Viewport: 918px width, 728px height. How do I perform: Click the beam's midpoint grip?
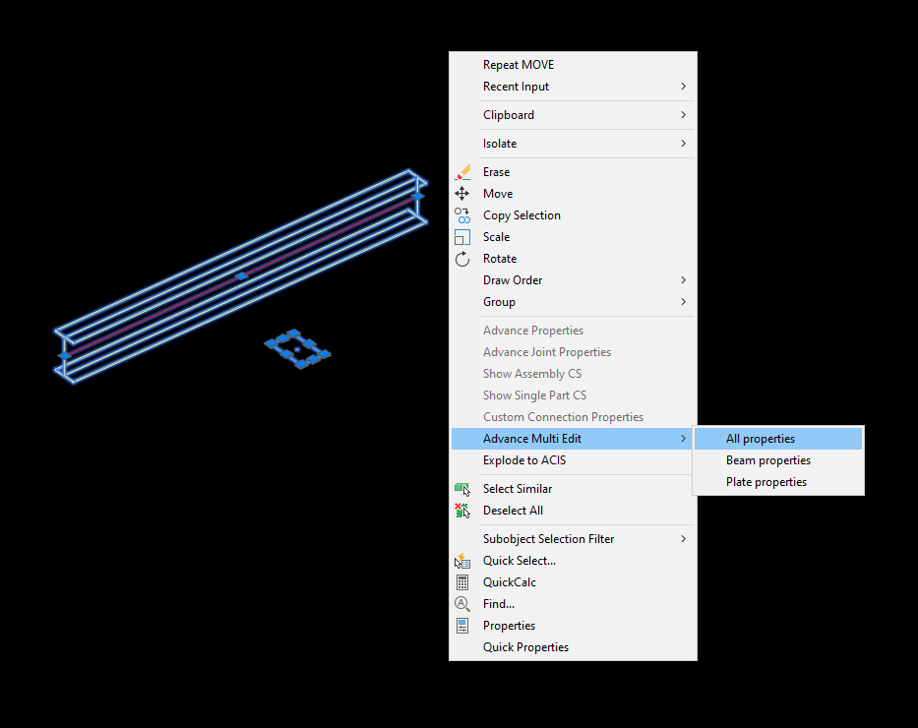click(241, 275)
